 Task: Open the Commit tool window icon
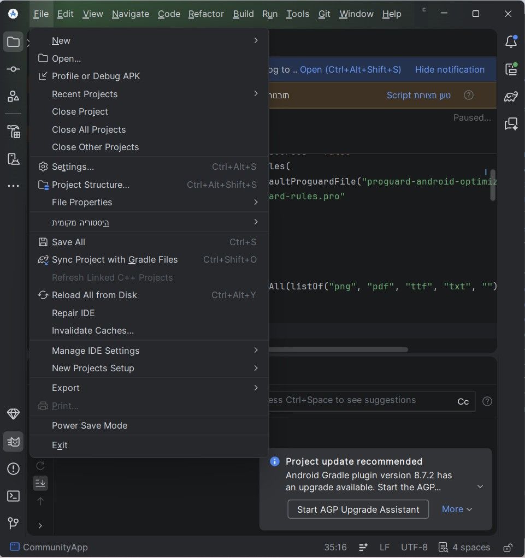point(13,69)
